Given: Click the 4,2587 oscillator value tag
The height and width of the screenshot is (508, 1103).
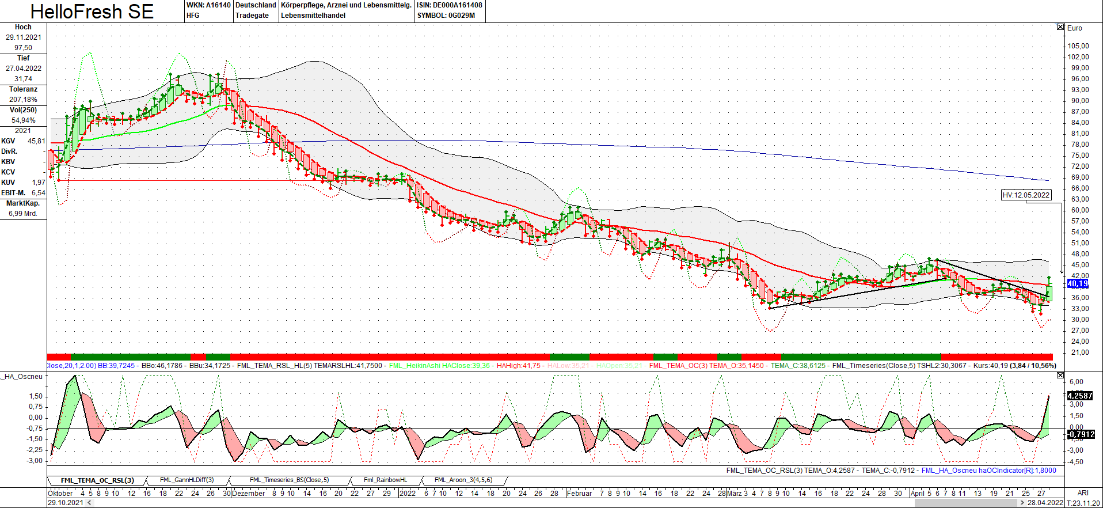Looking at the screenshot, I should (1079, 396).
